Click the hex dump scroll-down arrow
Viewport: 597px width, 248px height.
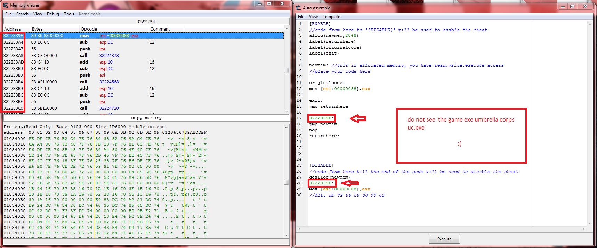[287, 235]
